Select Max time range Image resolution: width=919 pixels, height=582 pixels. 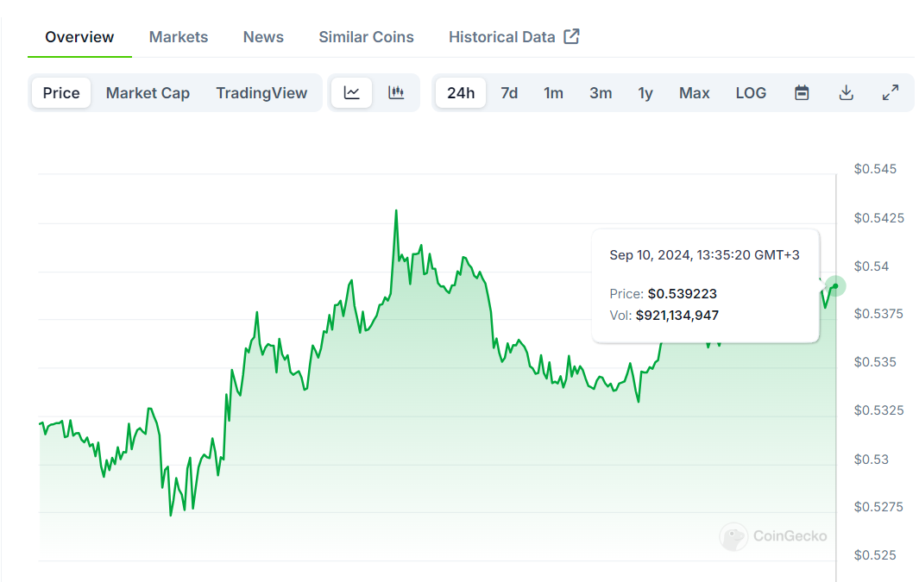[x=695, y=92]
